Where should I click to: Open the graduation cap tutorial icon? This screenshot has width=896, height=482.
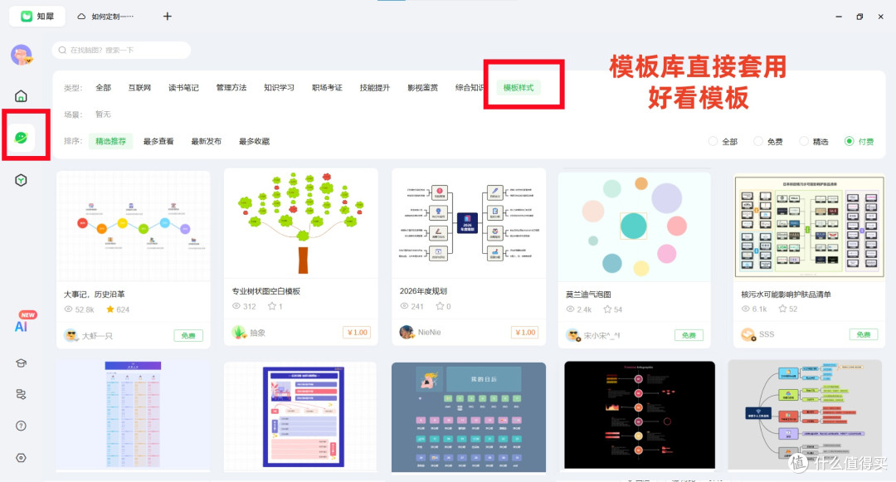coord(21,363)
